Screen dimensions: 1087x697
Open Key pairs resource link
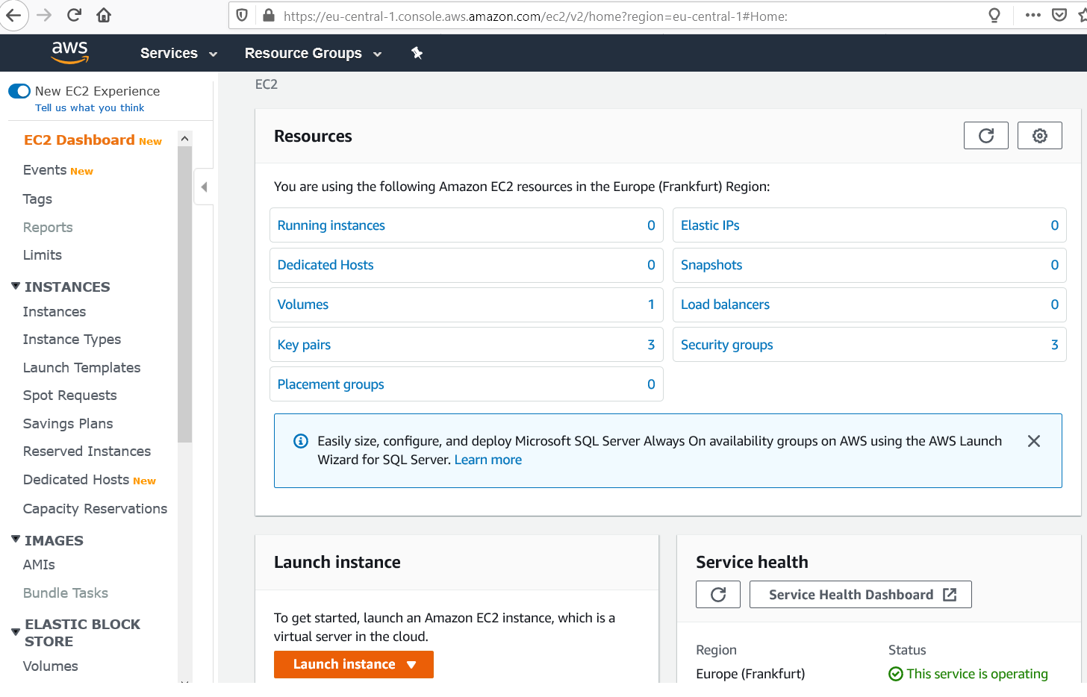(304, 345)
